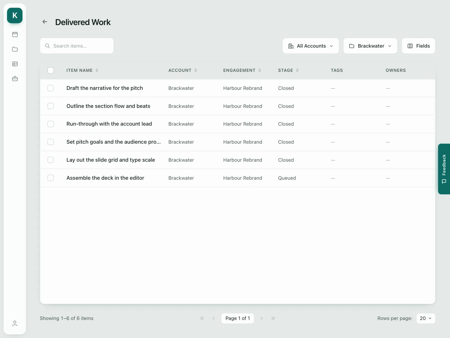This screenshot has height=338, width=450.
Task: Check the 'Assemble the deck in the editor' row
Action: pyautogui.click(x=51, y=178)
